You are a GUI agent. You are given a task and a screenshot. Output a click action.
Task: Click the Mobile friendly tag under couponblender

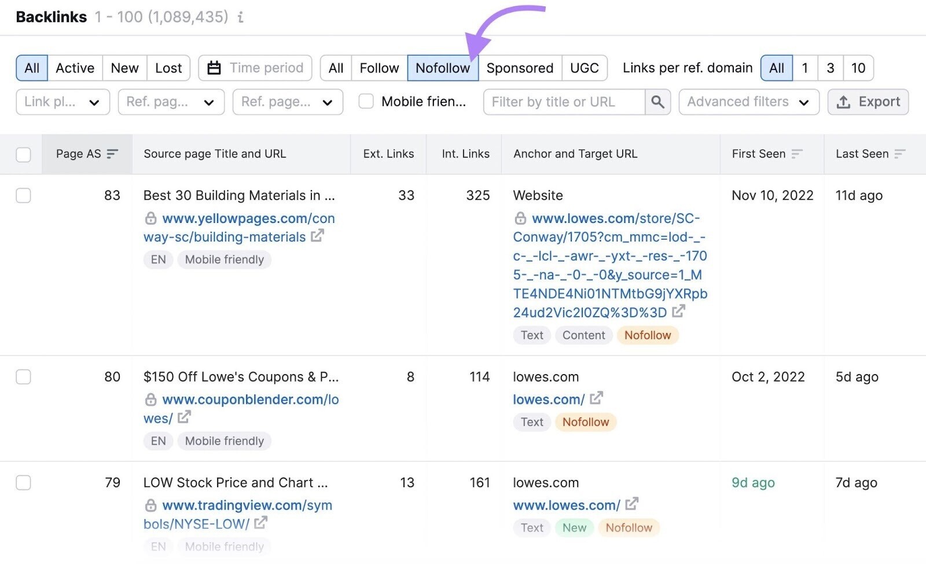pos(224,441)
